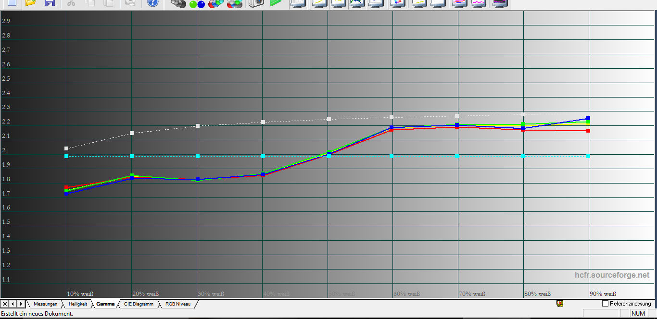Close the tab using the X button
Image resolution: width=657 pixels, height=319 pixels.
(x=5, y=304)
